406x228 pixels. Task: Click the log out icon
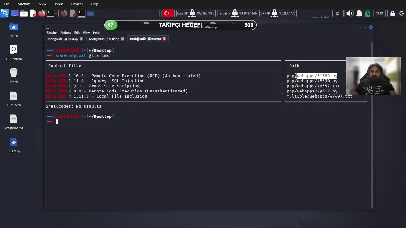402,13
